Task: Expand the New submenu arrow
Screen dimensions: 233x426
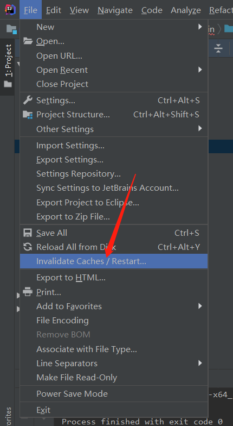Action: tap(200, 27)
